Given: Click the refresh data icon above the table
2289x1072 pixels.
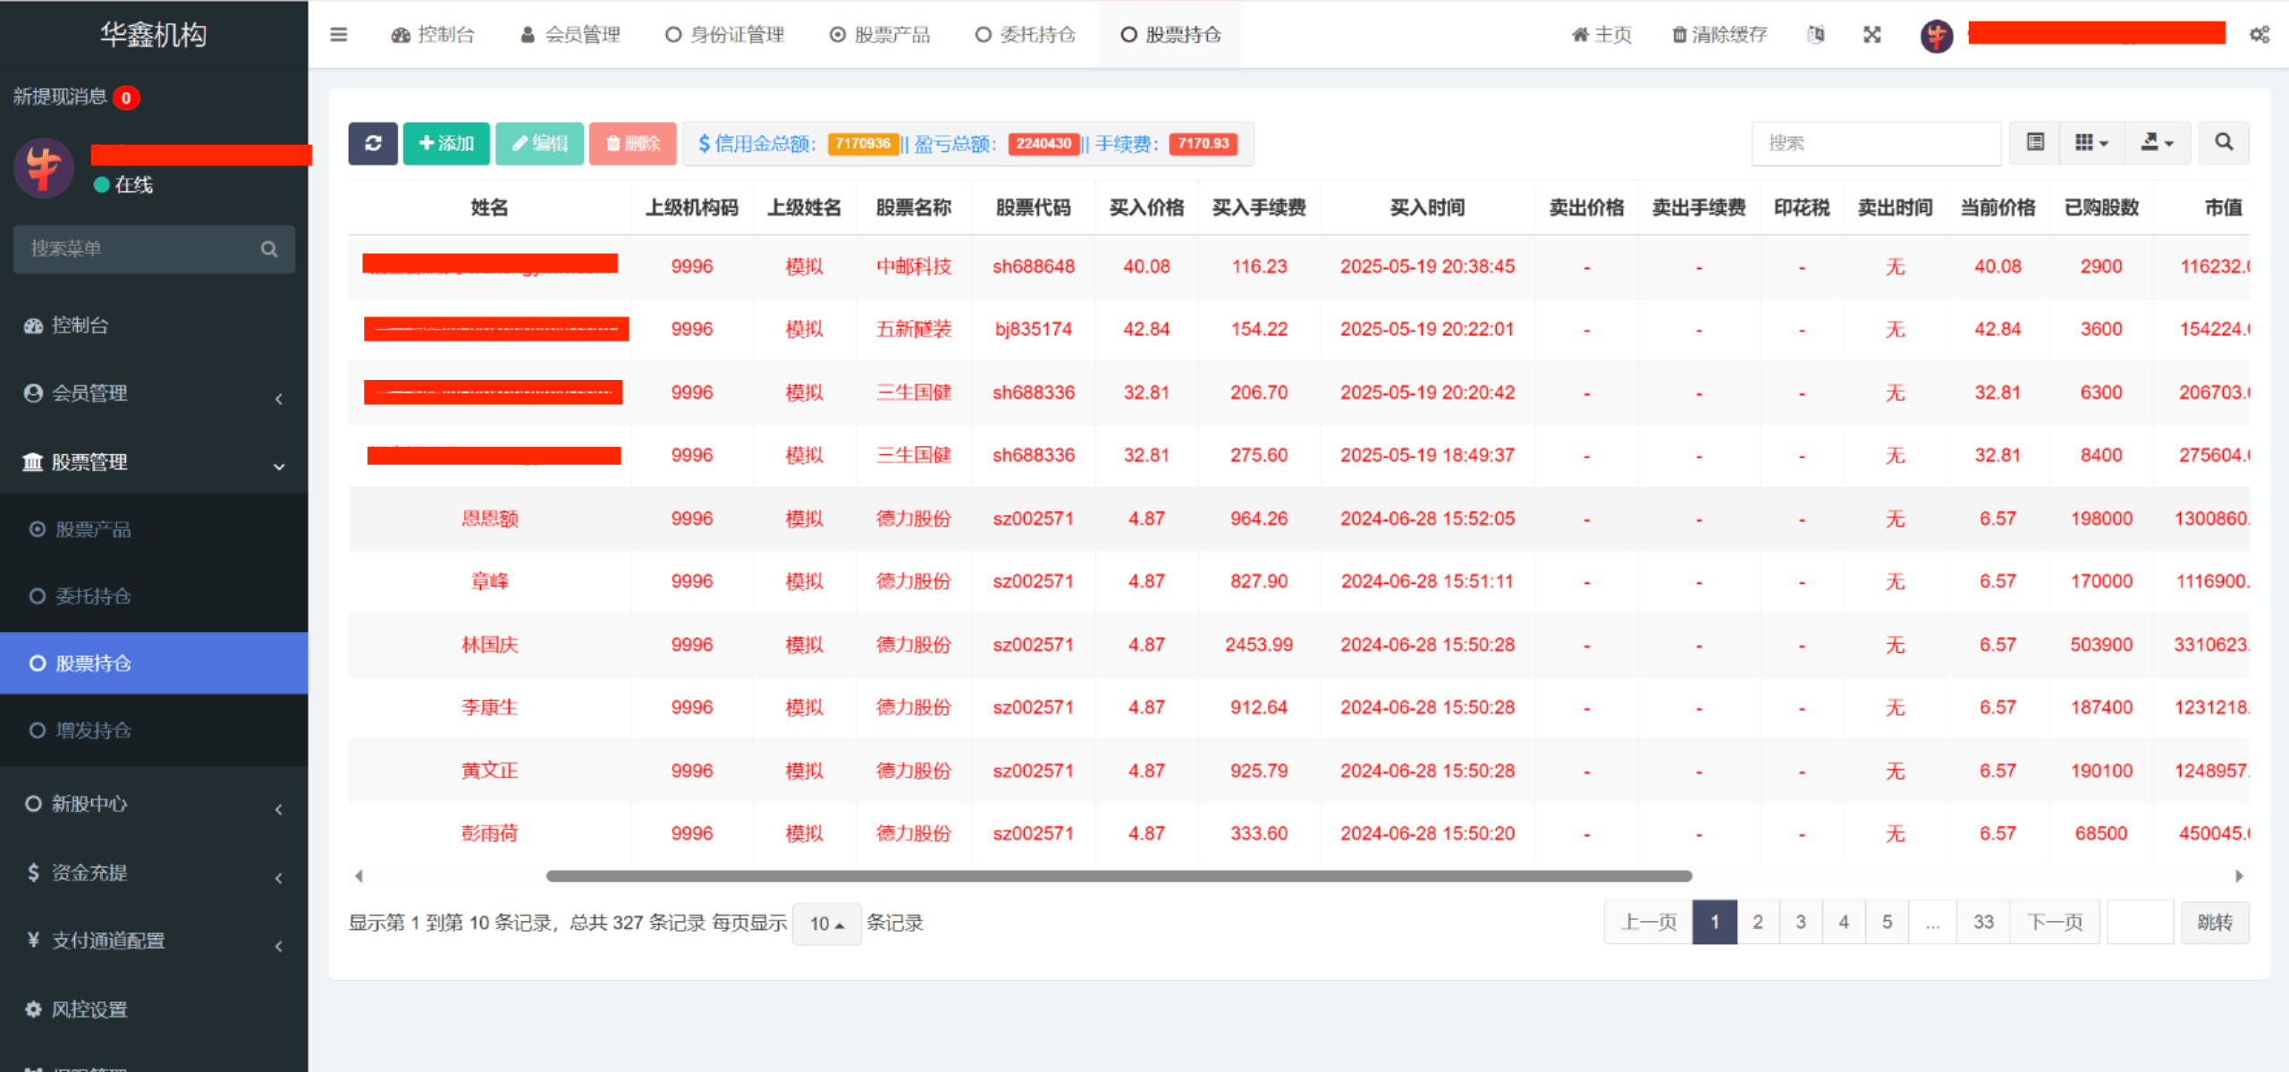Looking at the screenshot, I should 373,143.
